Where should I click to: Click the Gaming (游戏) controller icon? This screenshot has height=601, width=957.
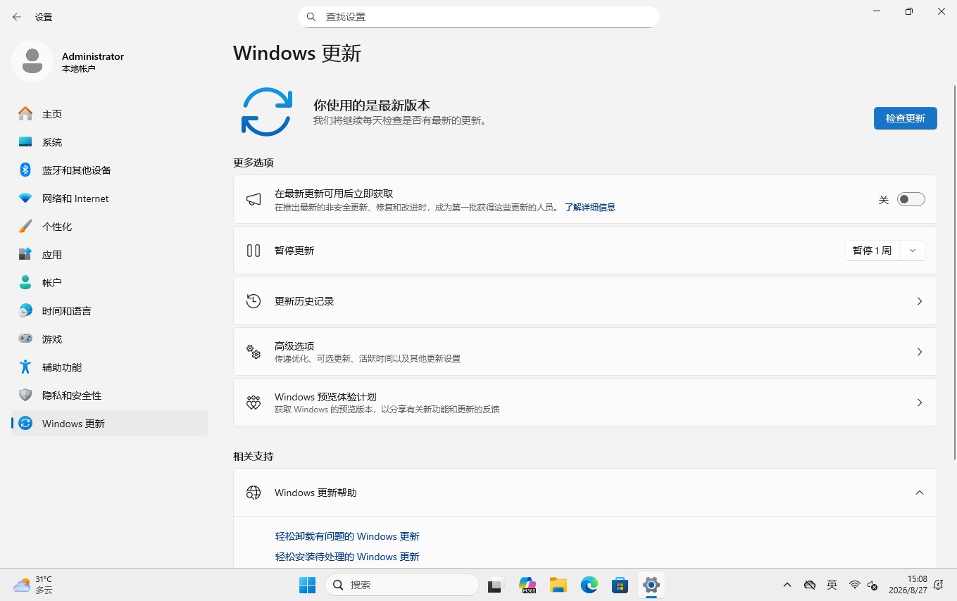[25, 339]
